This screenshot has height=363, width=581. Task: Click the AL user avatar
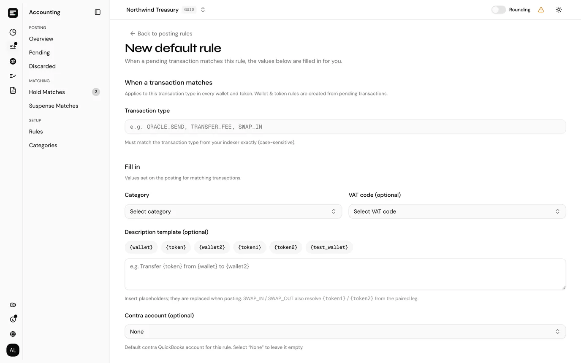pos(13,350)
